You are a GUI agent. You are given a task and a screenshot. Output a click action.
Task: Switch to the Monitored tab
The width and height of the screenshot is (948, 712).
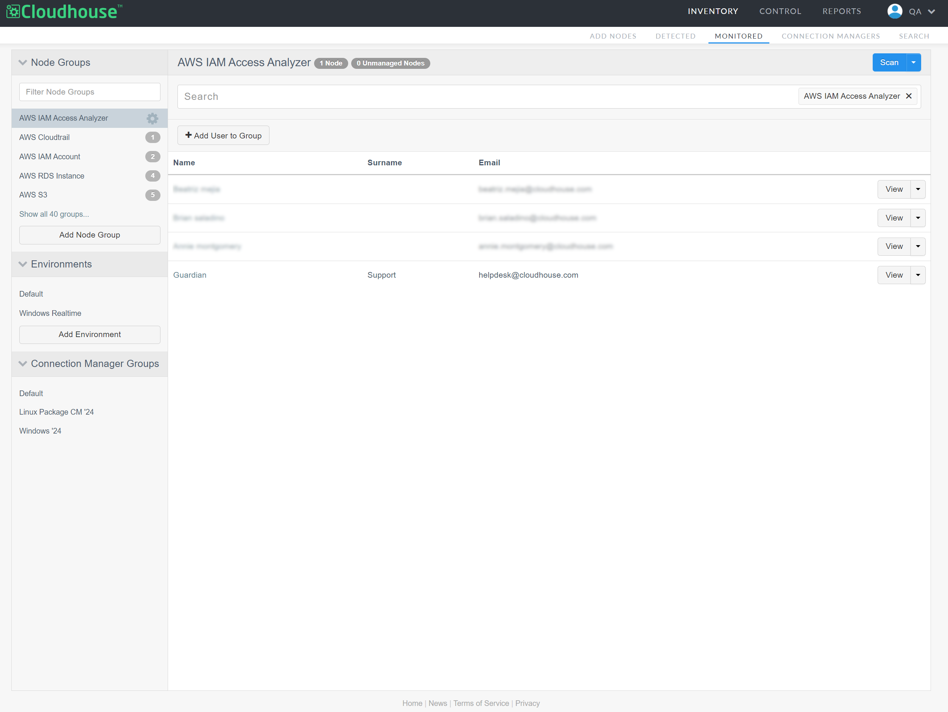[738, 36]
